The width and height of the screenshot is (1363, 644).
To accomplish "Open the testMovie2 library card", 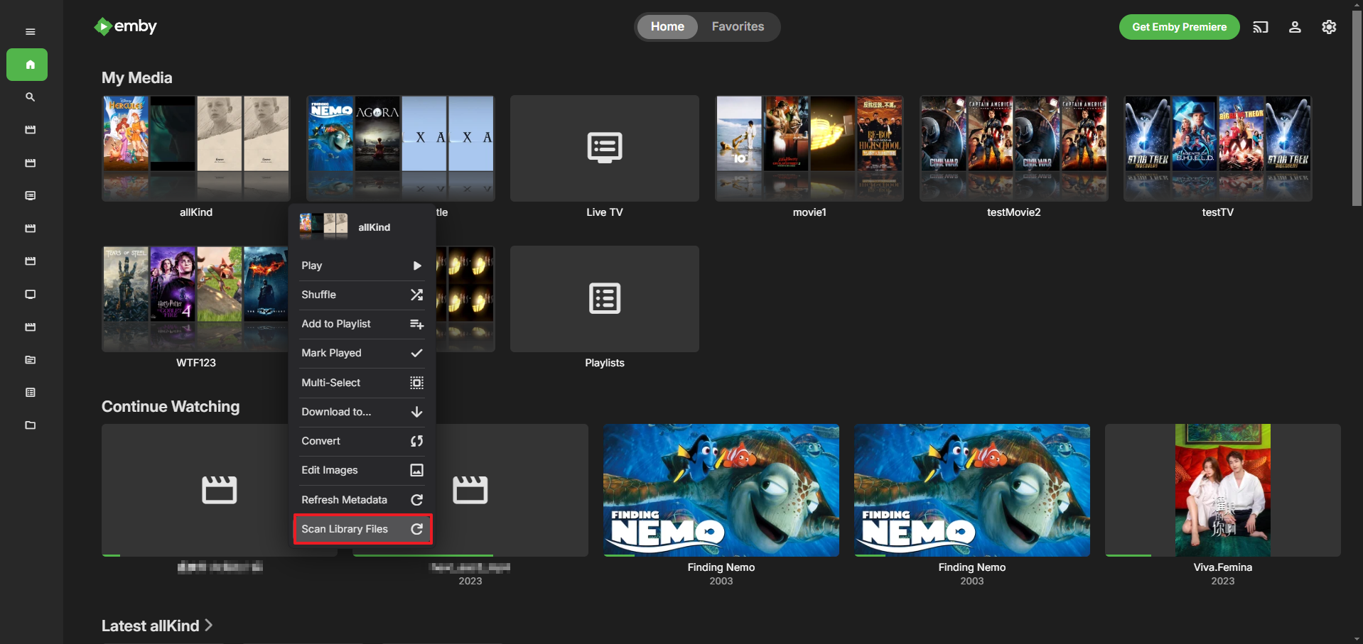I will 1013,148.
